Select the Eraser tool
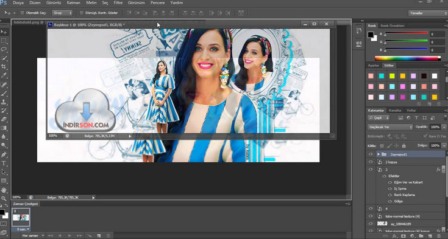Image resolution: width=448 pixels, height=239 pixels. [4, 119]
